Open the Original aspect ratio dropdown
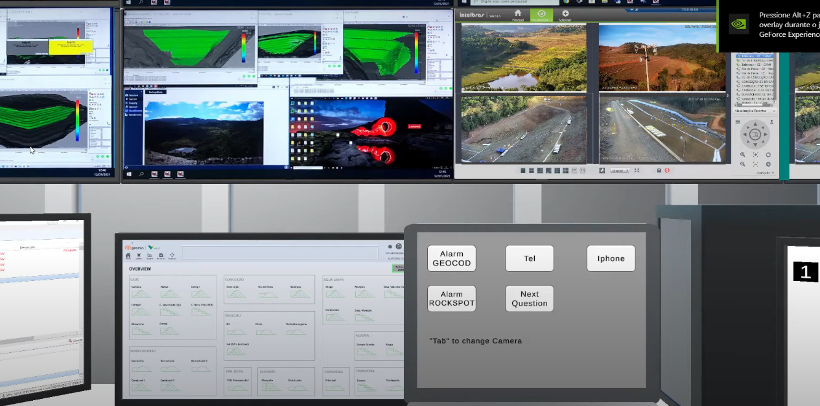The width and height of the screenshot is (820, 406). pyautogui.click(x=620, y=170)
